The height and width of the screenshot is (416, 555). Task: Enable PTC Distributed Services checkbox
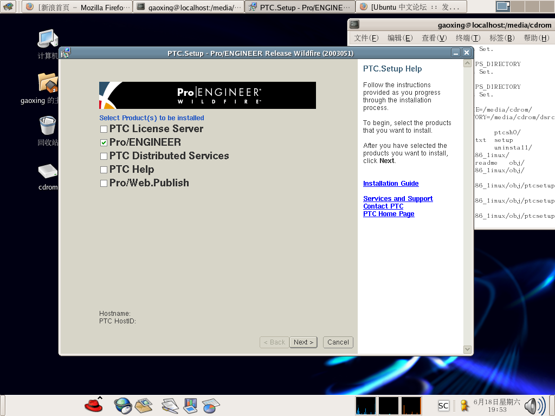click(104, 156)
